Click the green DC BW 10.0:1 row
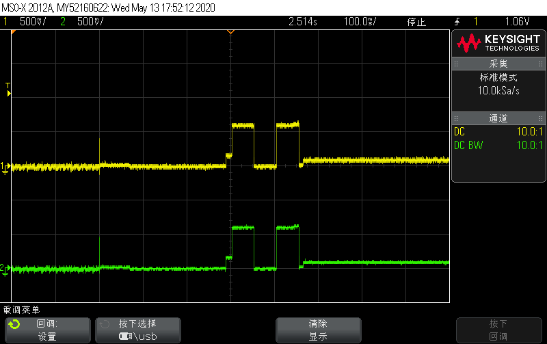Viewport: 547px width, 344px height. tap(498, 145)
